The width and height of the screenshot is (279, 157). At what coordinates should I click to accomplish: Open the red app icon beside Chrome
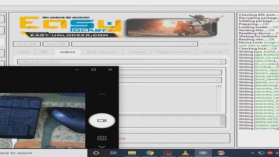(x=167, y=153)
